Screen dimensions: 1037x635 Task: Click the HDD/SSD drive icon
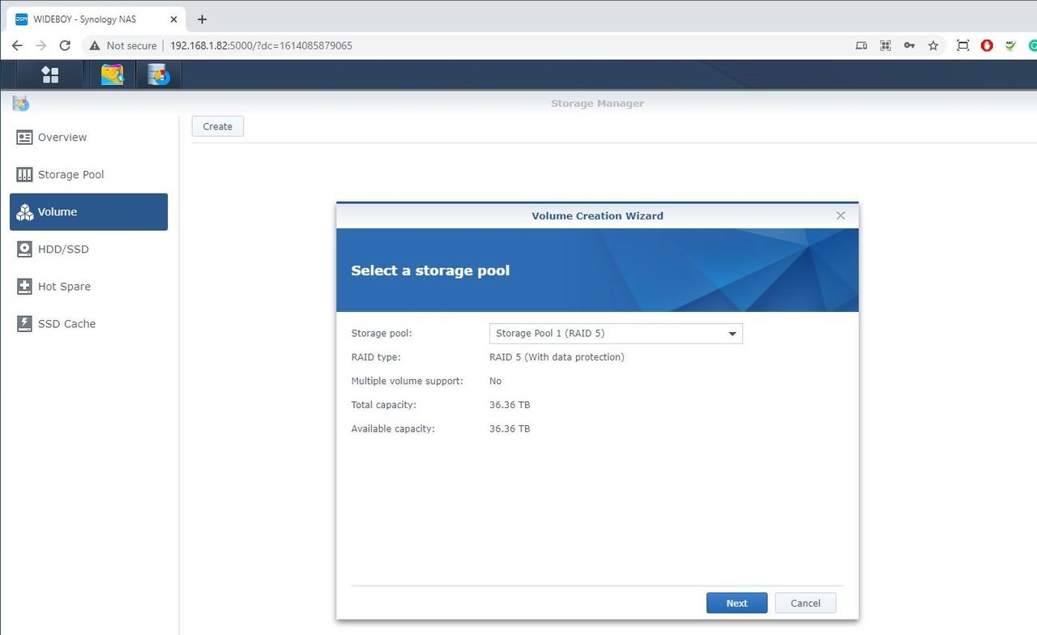click(24, 249)
